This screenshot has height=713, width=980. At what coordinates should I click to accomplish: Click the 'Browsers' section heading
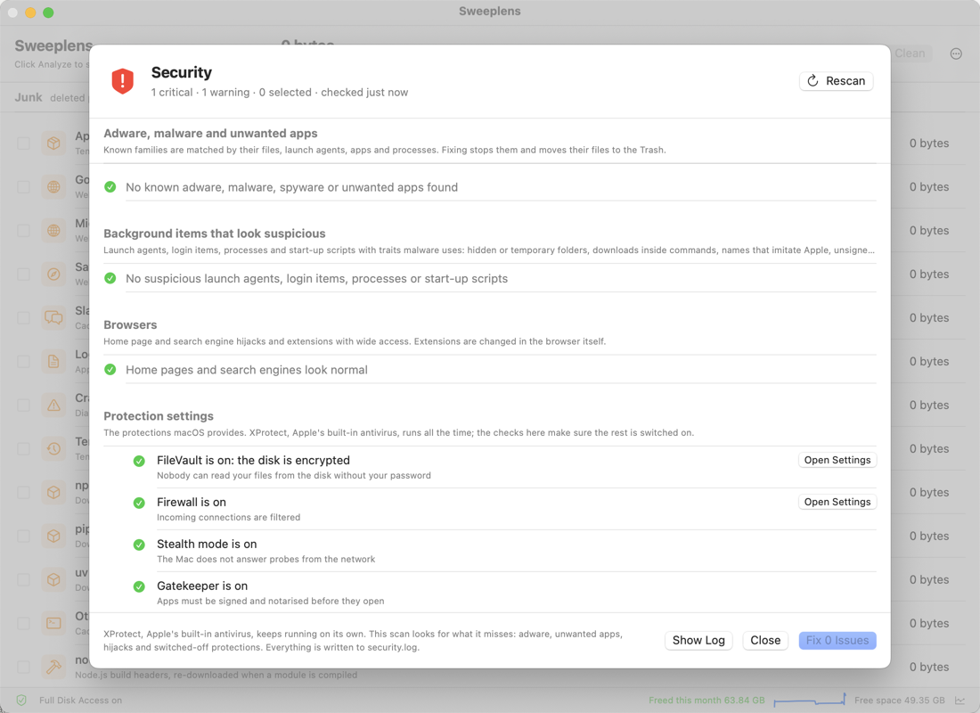(x=130, y=324)
